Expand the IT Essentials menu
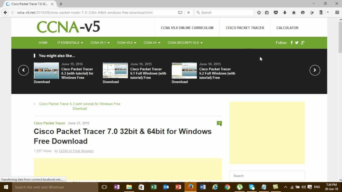 coord(70,43)
